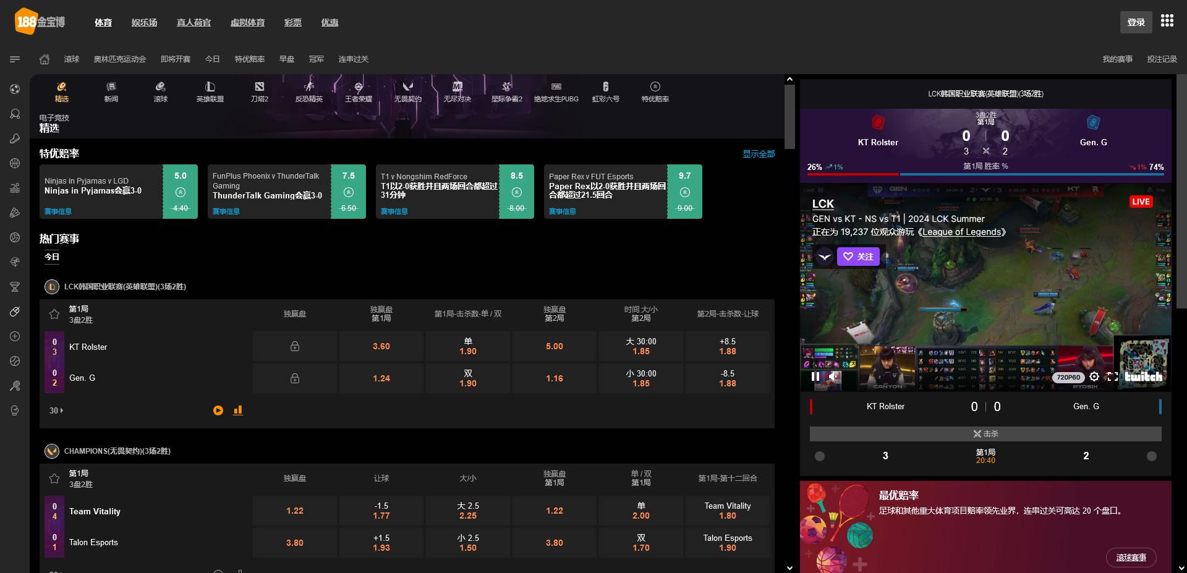The width and height of the screenshot is (1187, 573).
Task: Select 720P60 video quality dropdown
Action: point(1068,377)
